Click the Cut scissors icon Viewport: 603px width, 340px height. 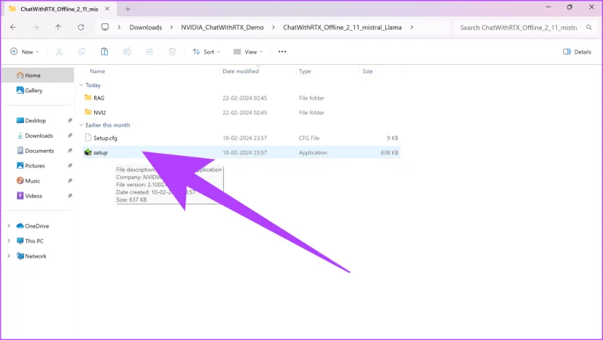point(60,51)
